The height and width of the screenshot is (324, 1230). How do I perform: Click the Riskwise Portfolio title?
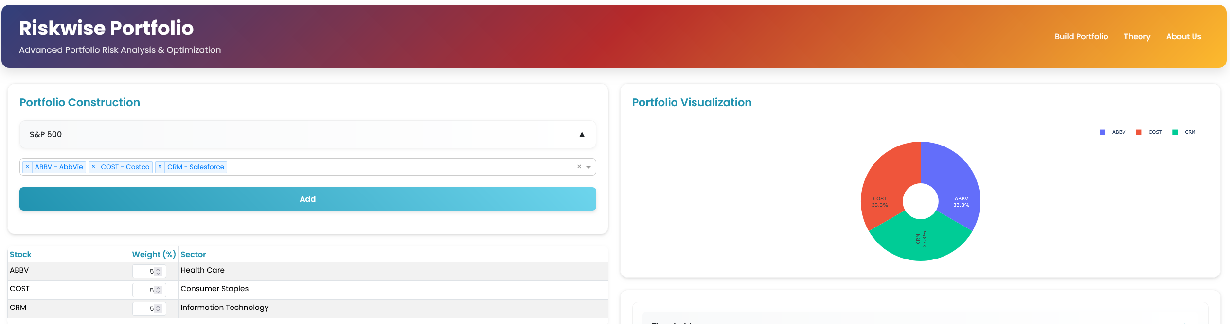pyautogui.click(x=106, y=28)
